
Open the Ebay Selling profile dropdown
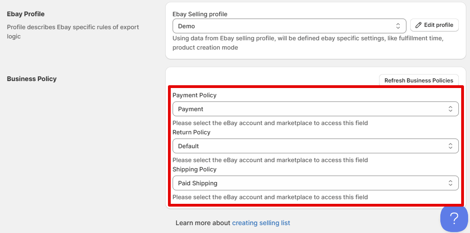point(288,26)
